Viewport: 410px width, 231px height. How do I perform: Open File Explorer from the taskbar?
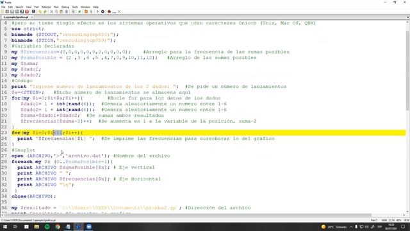pyautogui.click(x=37, y=227)
